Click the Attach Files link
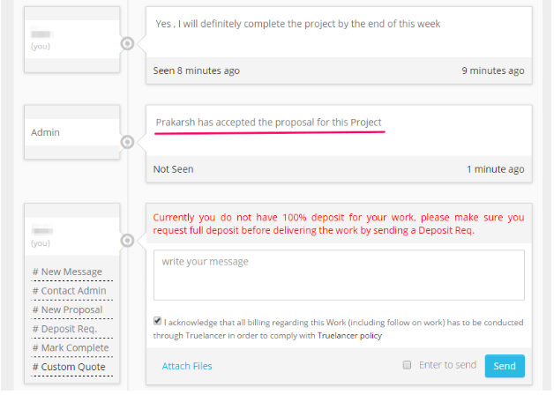The width and height of the screenshot is (554, 395). 187,366
